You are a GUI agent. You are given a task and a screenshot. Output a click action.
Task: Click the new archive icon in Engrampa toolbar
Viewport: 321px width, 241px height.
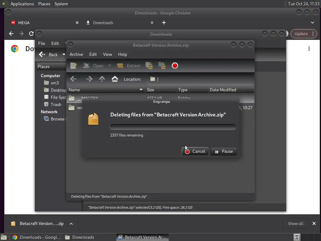pos(73,66)
